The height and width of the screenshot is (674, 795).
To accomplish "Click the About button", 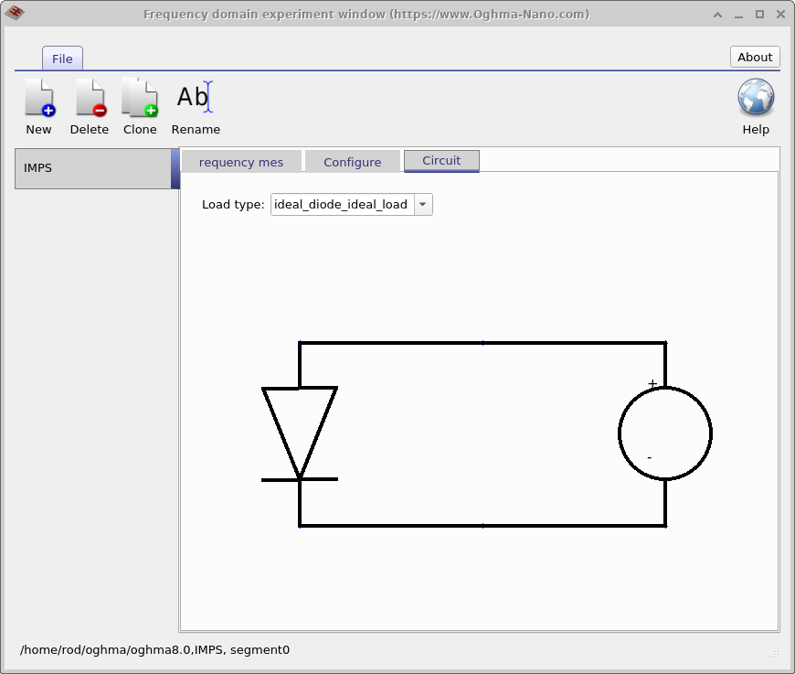I will click(x=755, y=56).
